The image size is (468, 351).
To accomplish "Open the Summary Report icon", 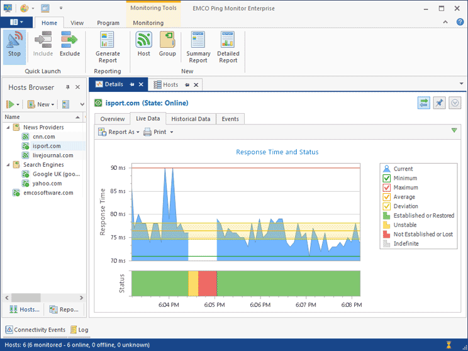I will (198, 47).
